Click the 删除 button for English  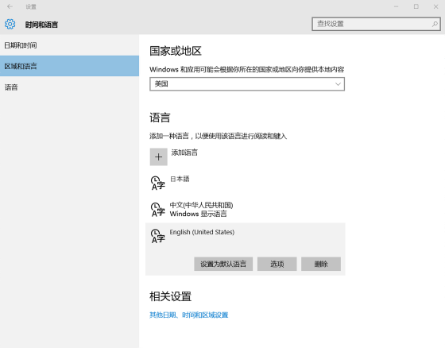point(321,264)
